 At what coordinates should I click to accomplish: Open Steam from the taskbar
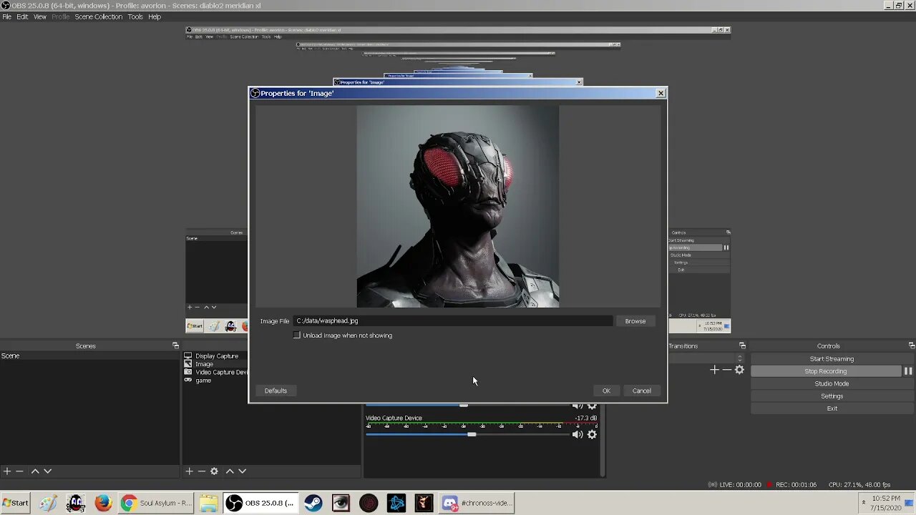tap(313, 503)
